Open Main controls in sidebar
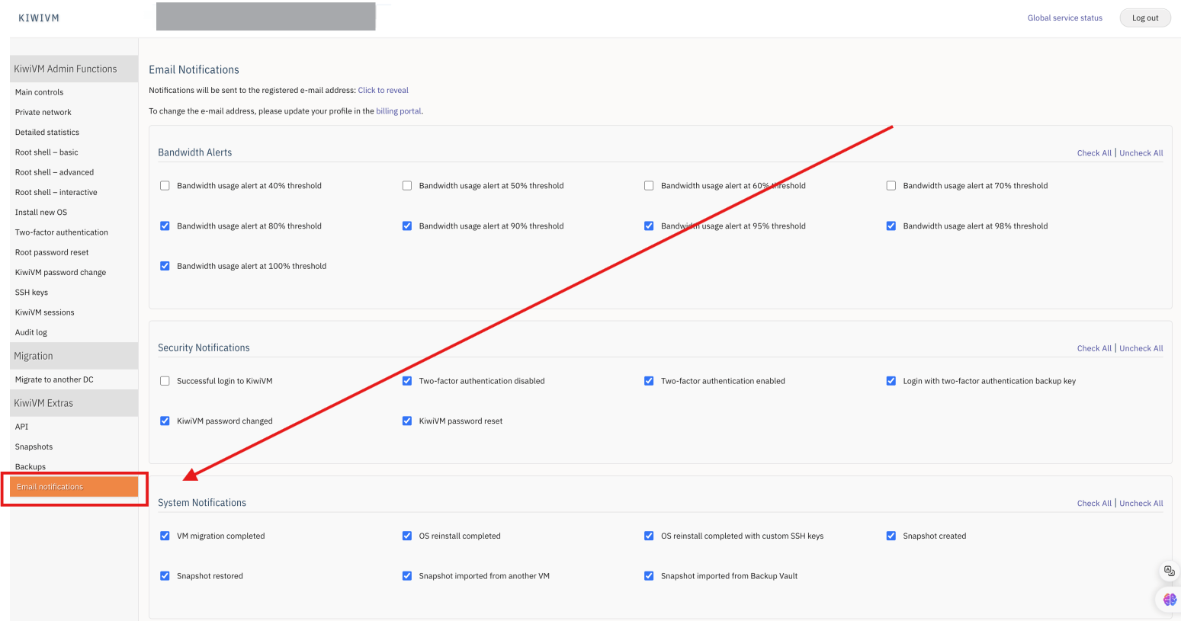Screen dimensions: 1181x621 click(40, 92)
